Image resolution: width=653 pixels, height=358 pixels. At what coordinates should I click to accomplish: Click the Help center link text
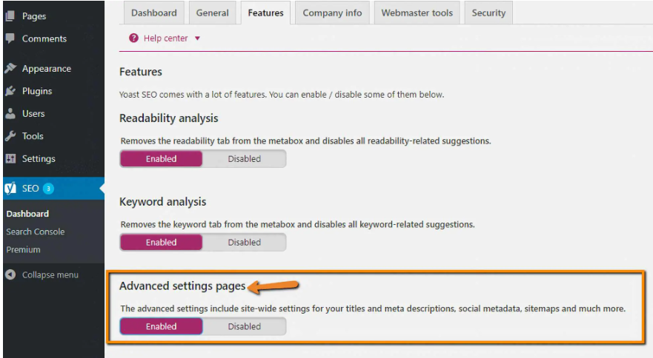(166, 38)
